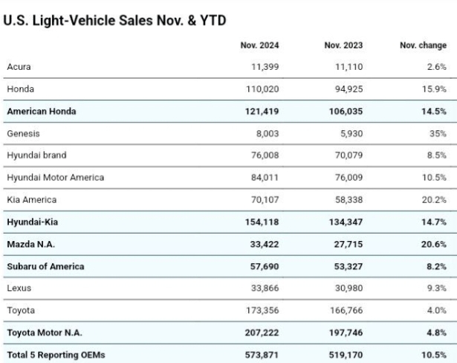Select the Total 5 Reporting OEMs label
This screenshot has width=457, height=363.
[56, 355]
